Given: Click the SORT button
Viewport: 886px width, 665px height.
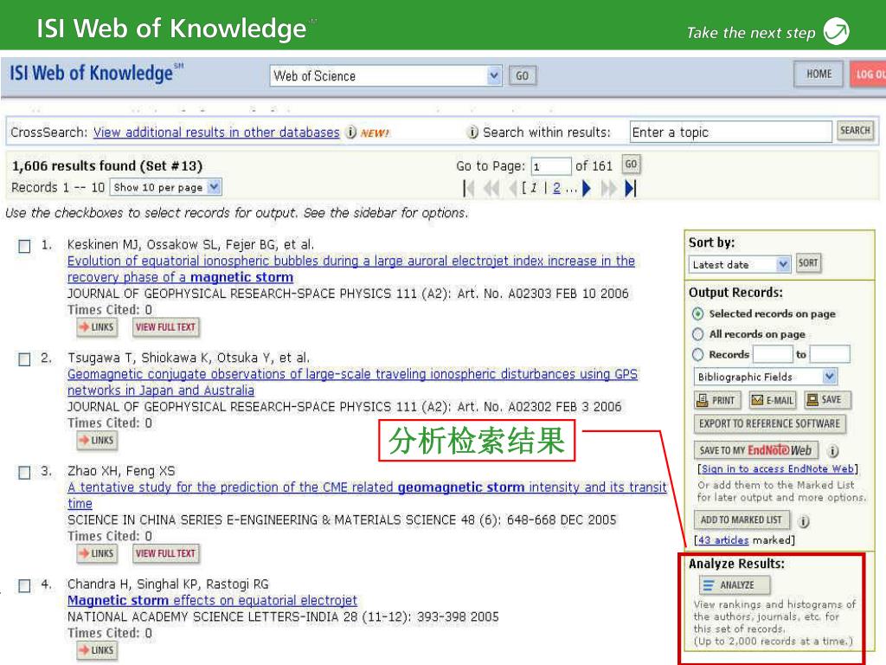Looking at the screenshot, I should pyautogui.click(x=808, y=263).
